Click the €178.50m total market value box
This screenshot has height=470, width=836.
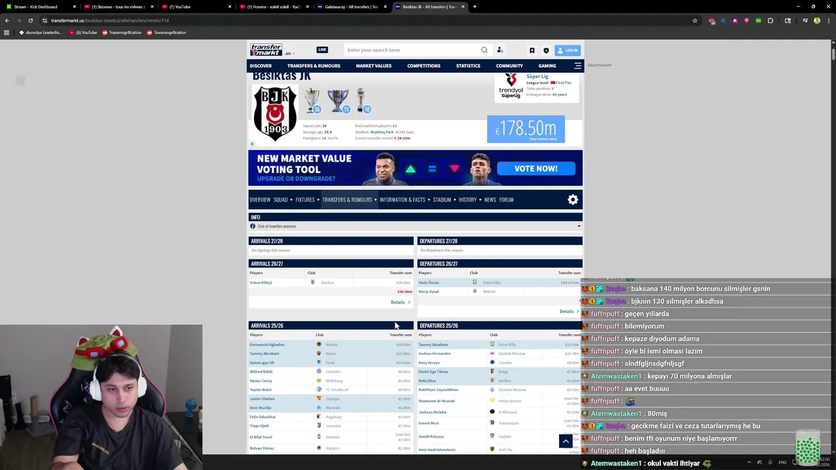click(526, 129)
